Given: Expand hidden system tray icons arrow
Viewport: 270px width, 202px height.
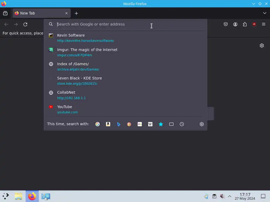Looking at the screenshot, I should coord(230,196).
